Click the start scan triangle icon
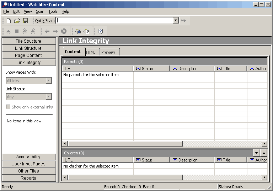 [x=9, y=32]
